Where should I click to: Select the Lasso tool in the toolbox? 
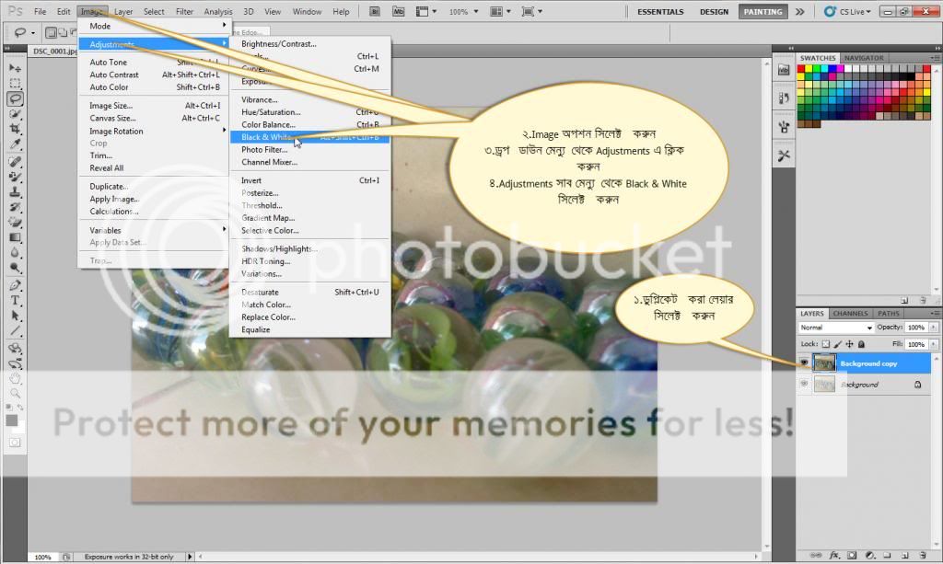tap(16, 98)
